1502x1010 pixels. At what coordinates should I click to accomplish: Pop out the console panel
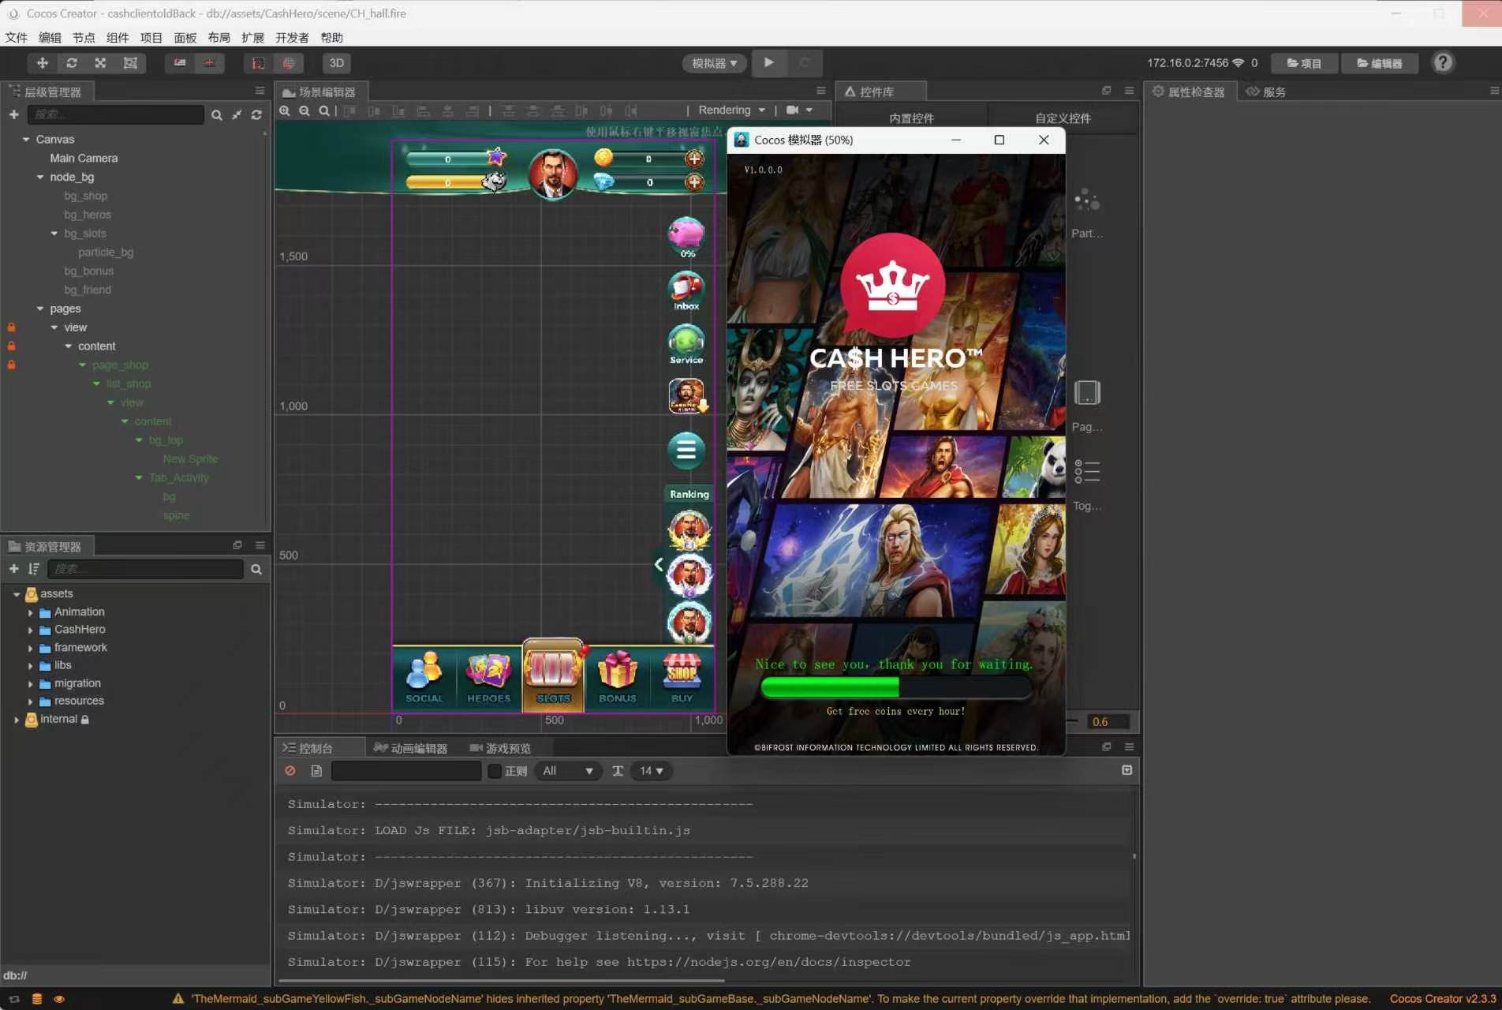1107,746
